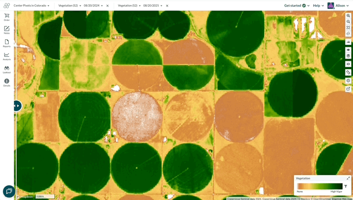Open the Lookout binoculars tool
Image resolution: width=353 pixels, height=200 pixels.
[x=7, y=70]
